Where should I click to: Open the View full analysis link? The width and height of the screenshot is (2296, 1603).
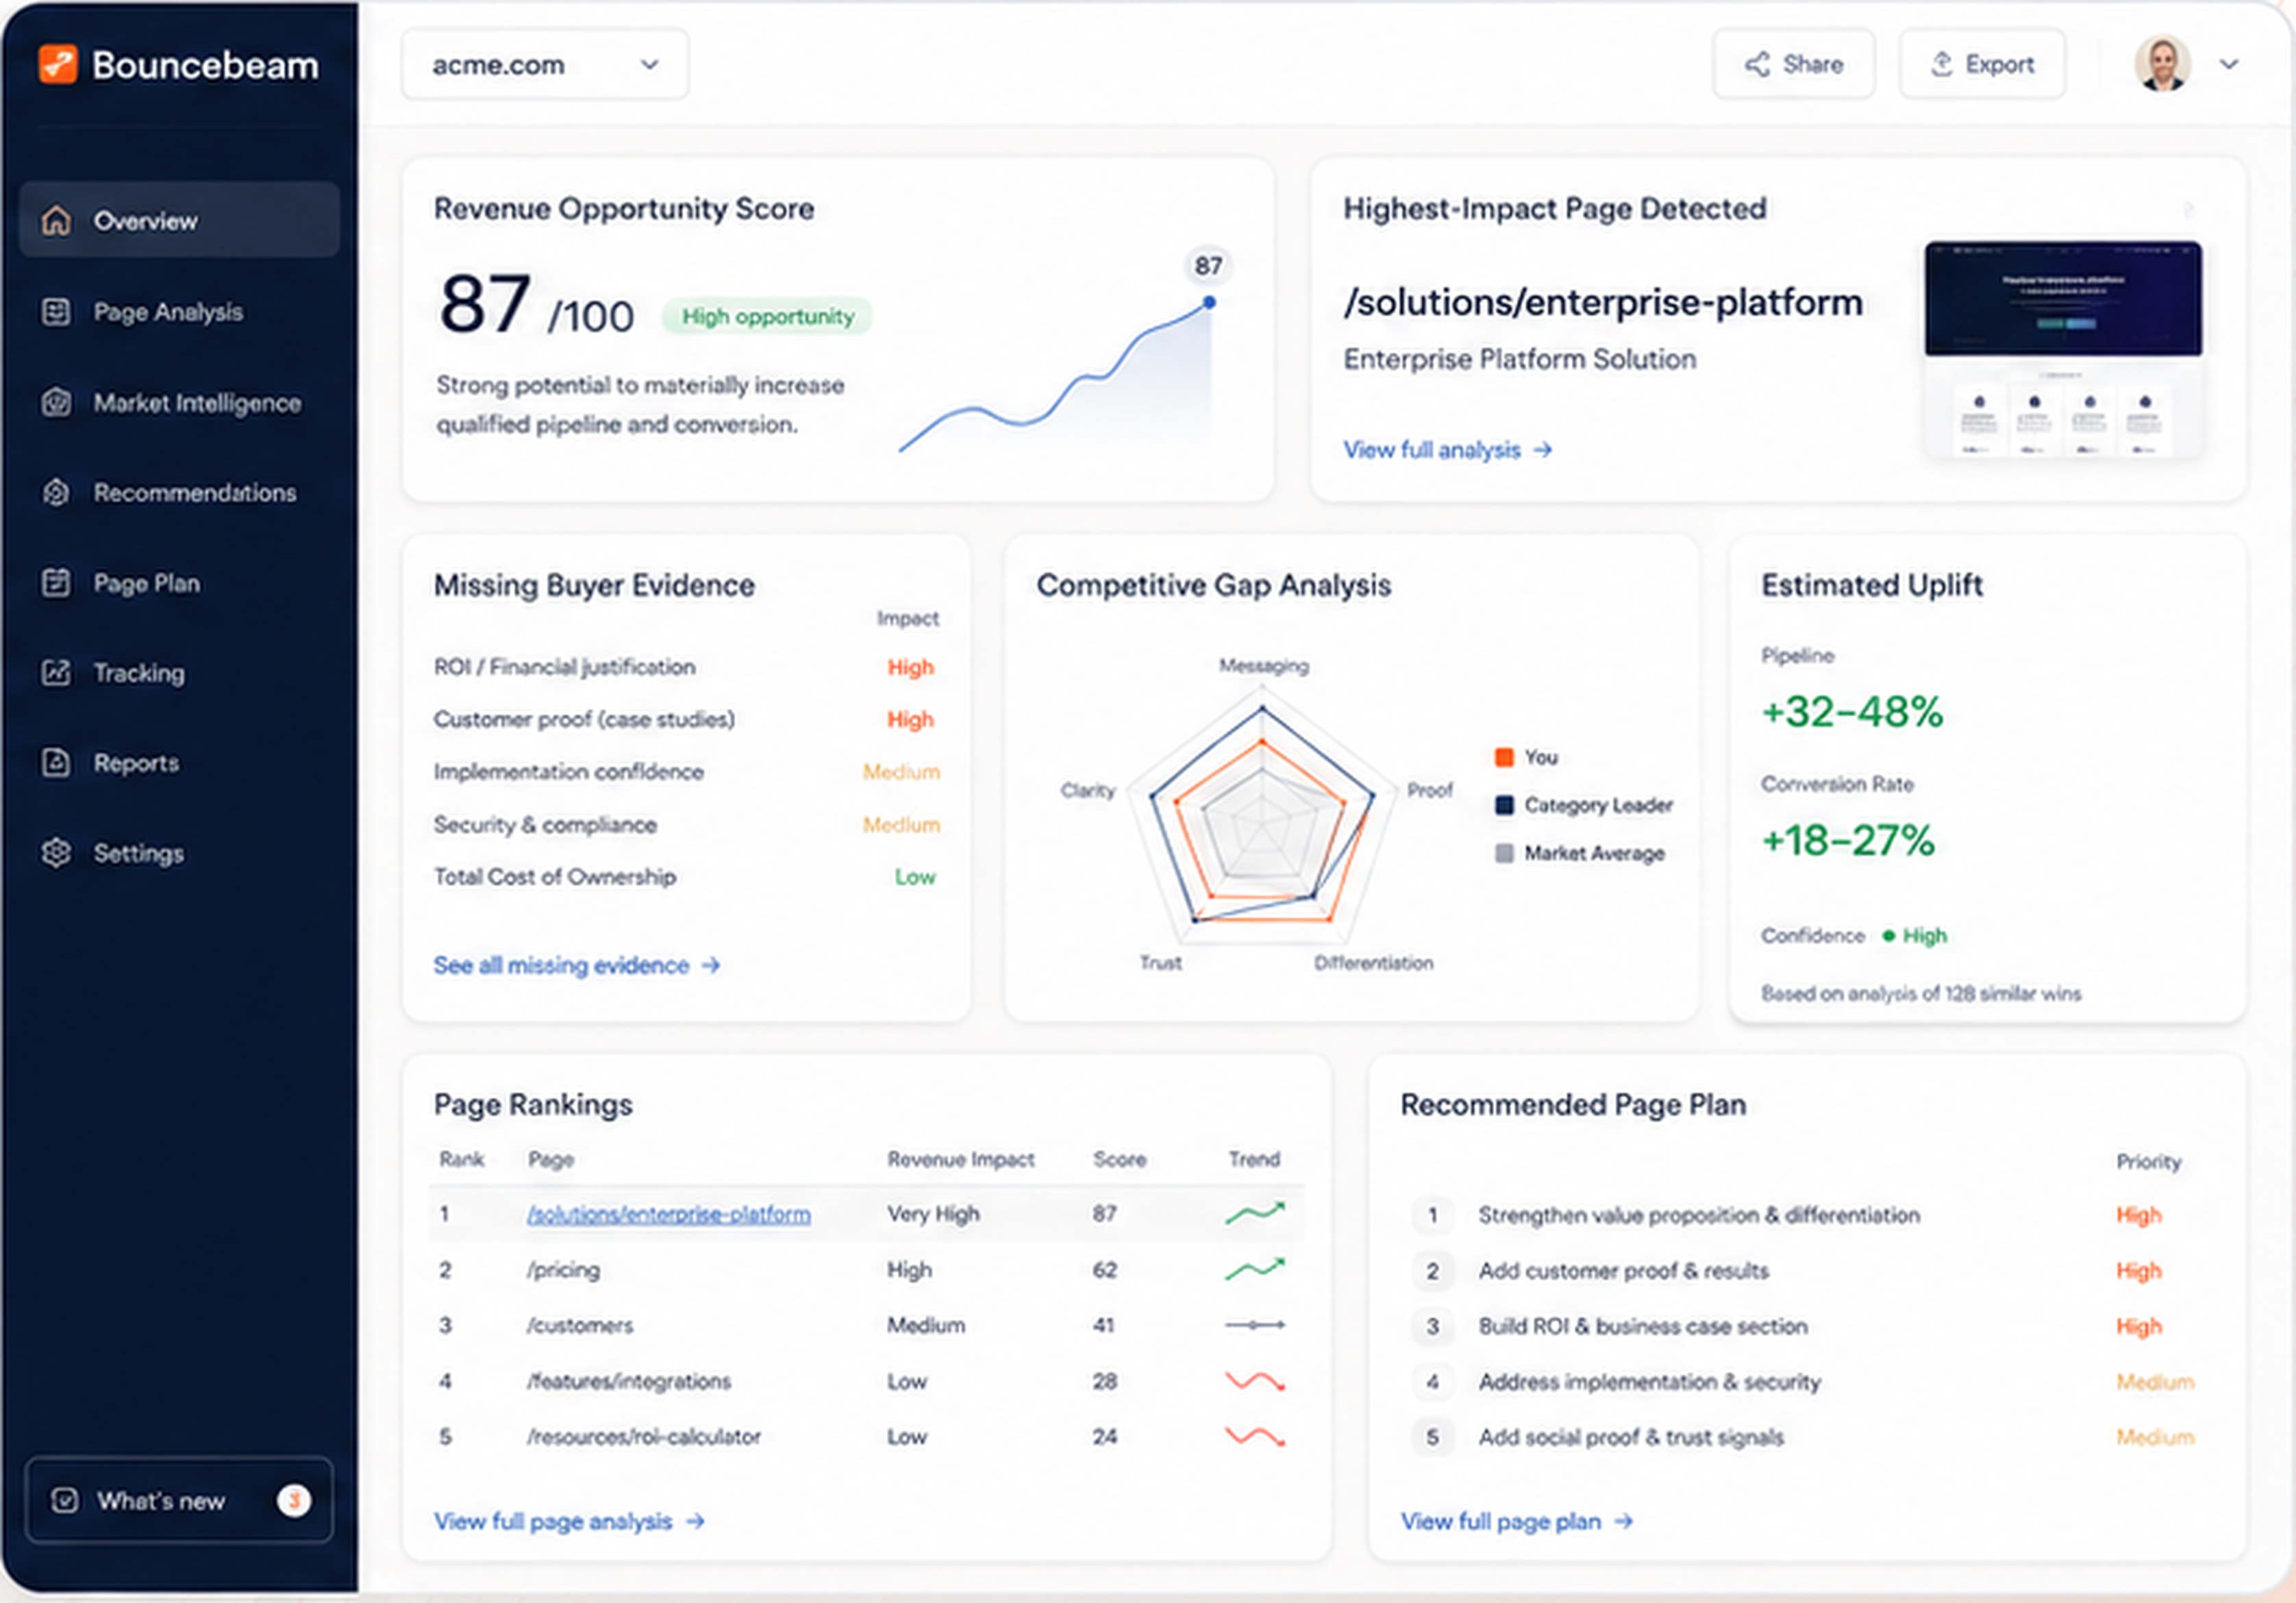(x=1447, y=450)
